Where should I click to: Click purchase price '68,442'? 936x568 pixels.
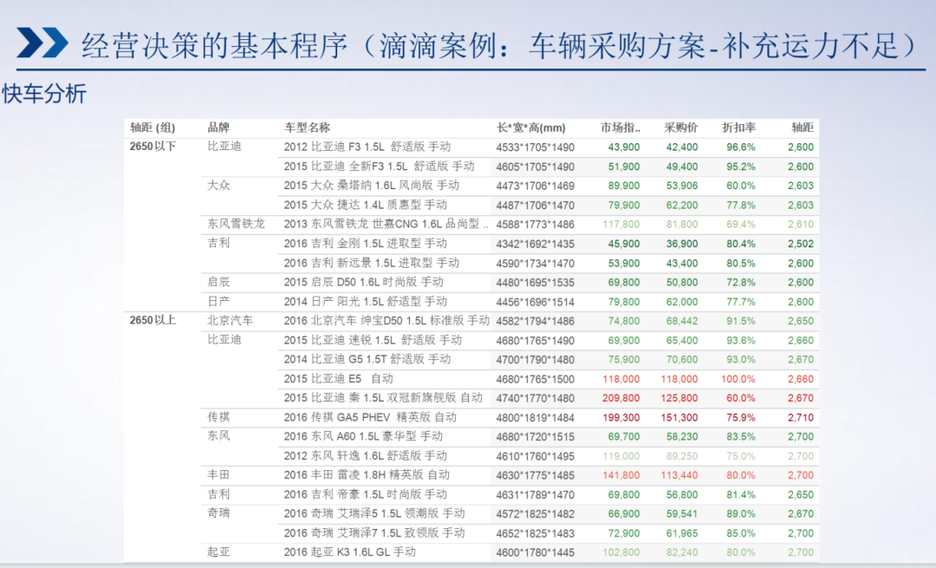pos(682,322)
